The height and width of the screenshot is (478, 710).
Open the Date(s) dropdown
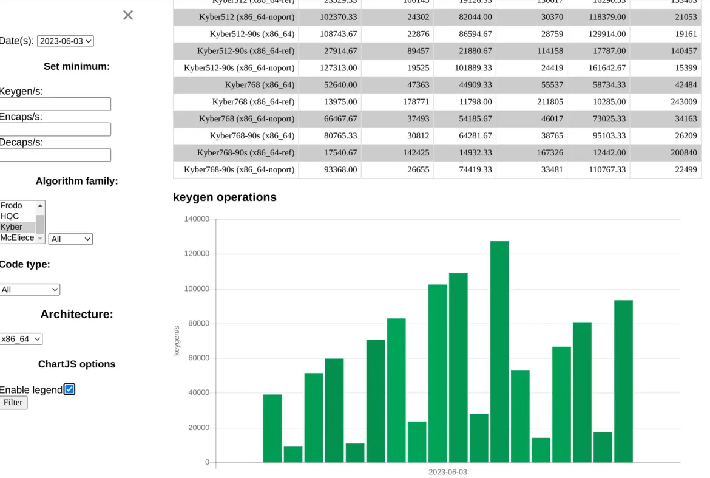[65, 41]
